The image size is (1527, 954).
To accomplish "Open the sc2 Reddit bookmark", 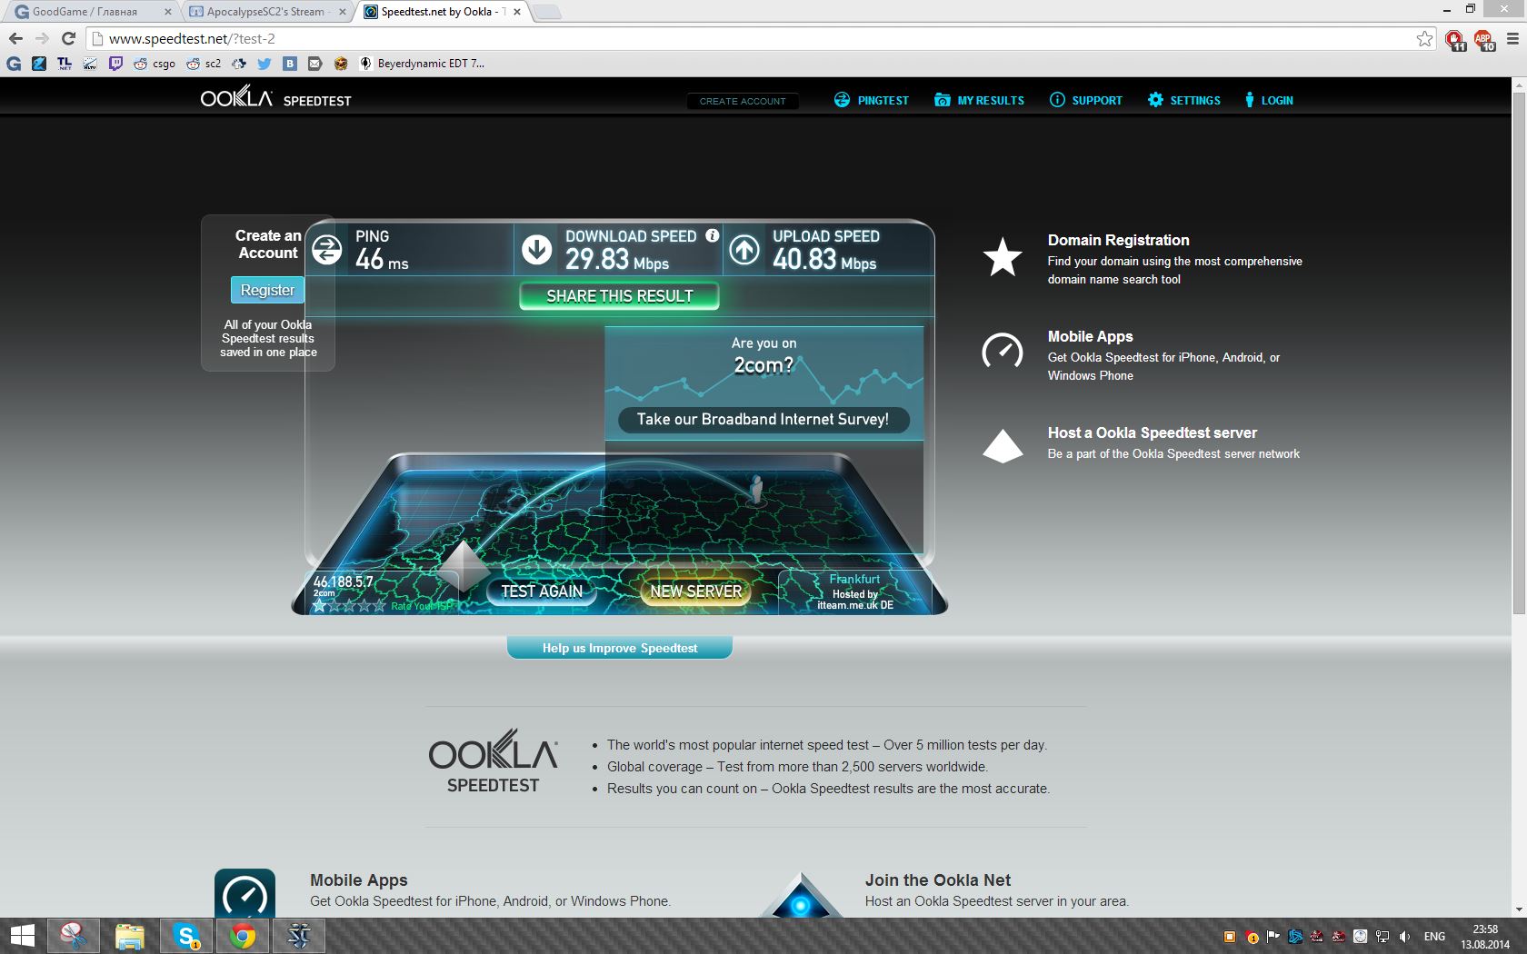I will [204, 64].
